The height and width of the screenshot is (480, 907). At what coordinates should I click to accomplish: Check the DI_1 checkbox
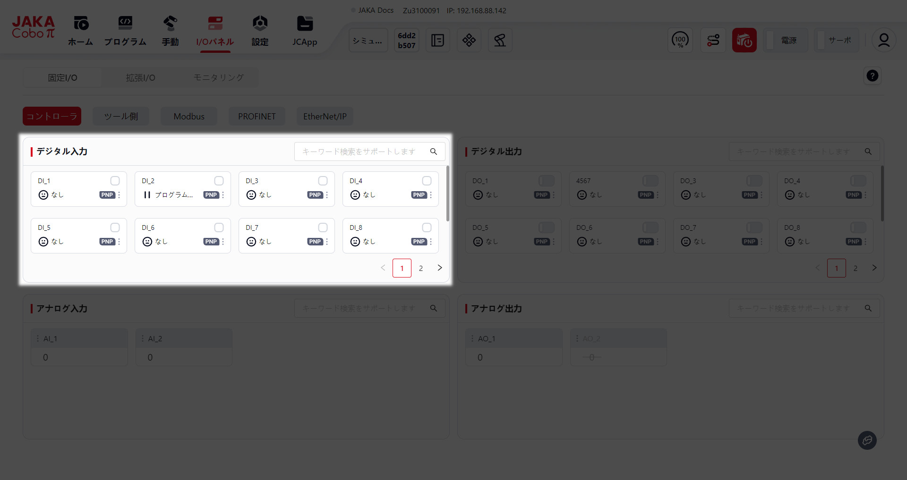point(115,181)
